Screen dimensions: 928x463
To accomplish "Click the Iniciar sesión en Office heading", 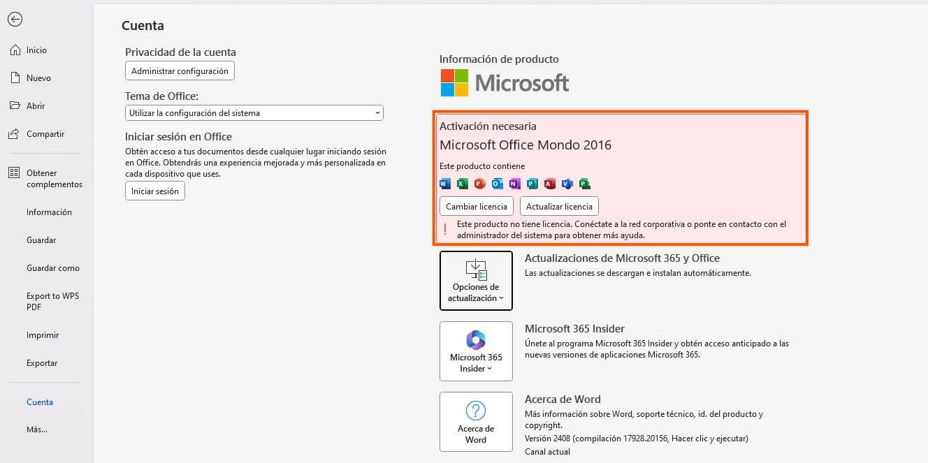I will 178,137.
